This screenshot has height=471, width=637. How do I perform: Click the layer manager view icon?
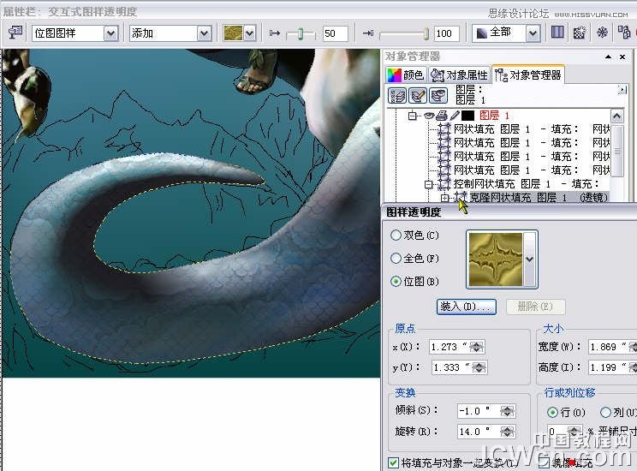(x=438, y=96)
